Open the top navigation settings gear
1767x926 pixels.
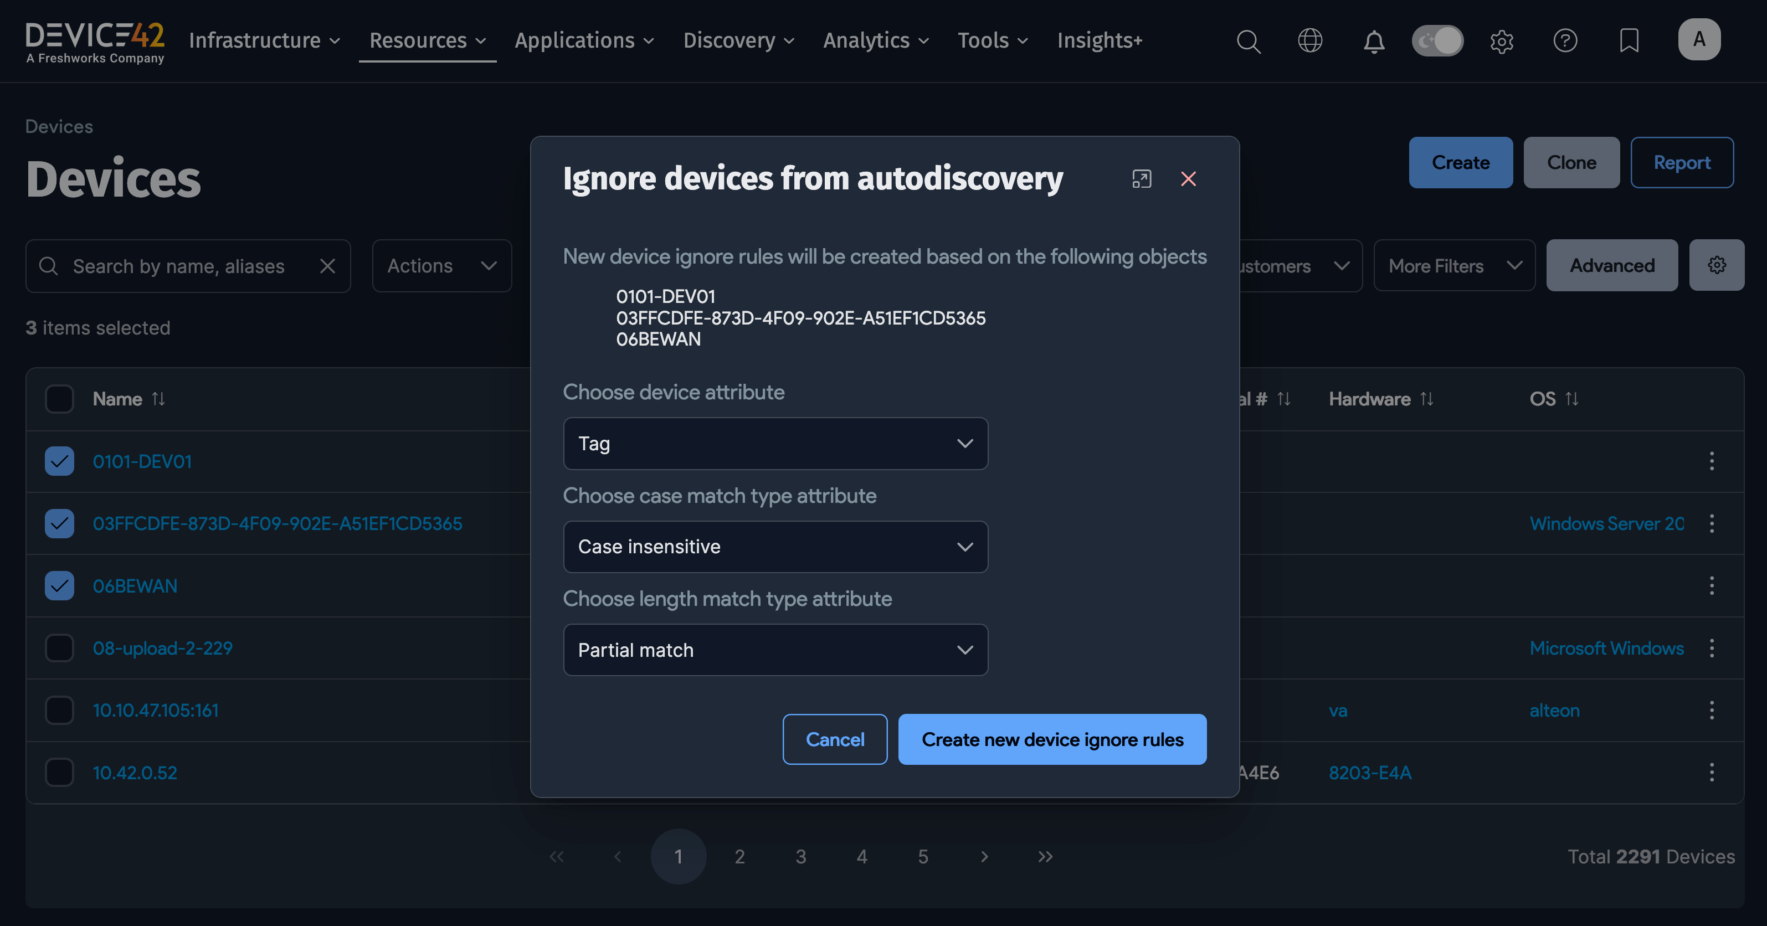(x=1502, y=41)
